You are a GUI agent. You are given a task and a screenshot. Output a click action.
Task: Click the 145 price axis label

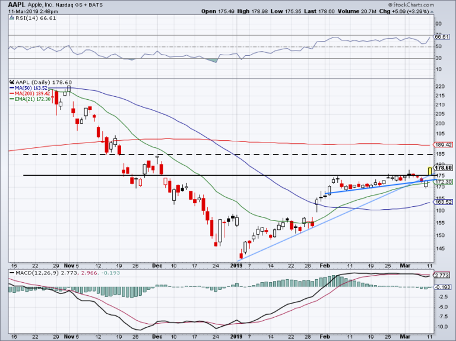441,248
